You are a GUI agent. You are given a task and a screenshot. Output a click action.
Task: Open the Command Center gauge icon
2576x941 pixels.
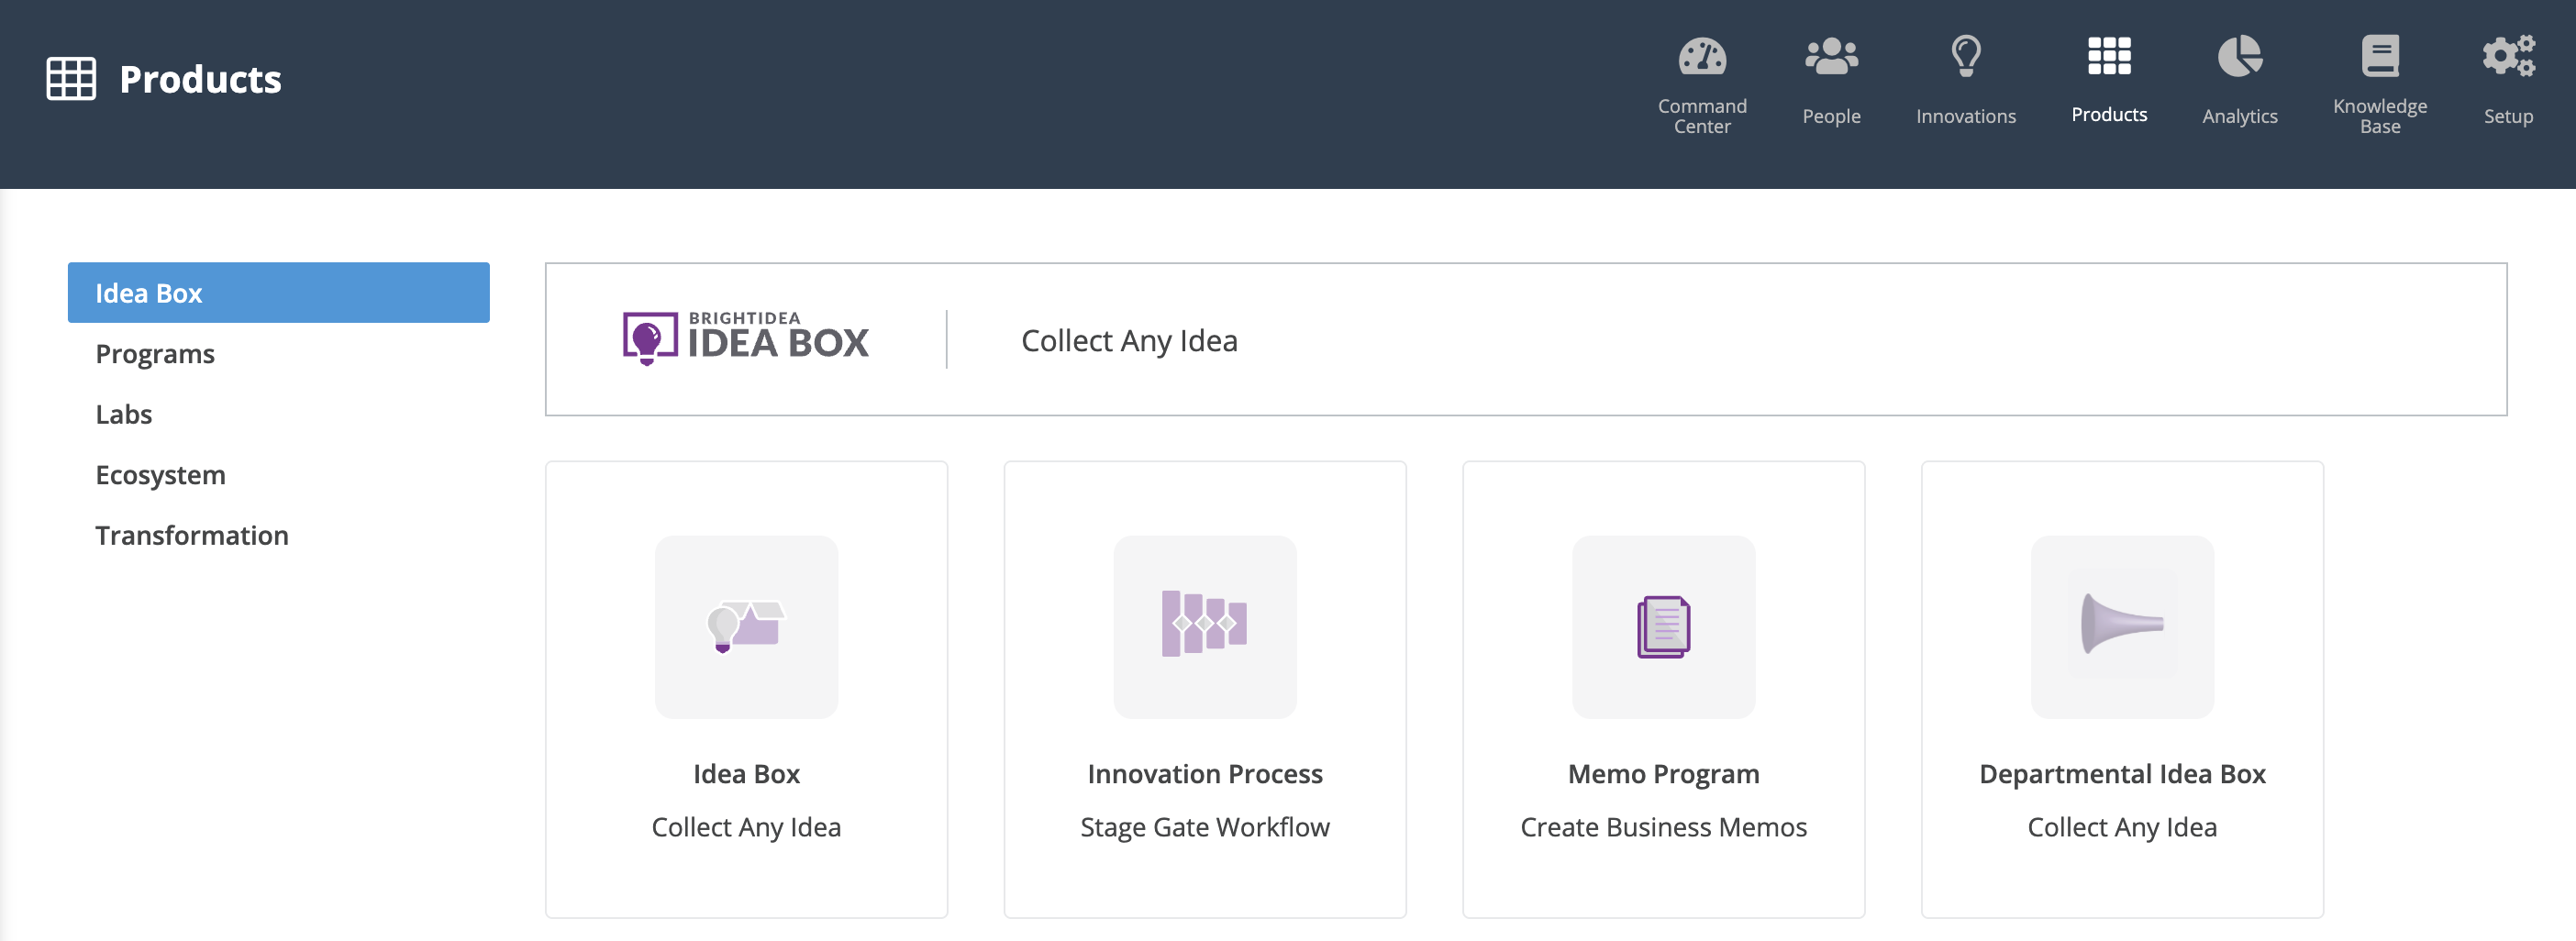1702,56
